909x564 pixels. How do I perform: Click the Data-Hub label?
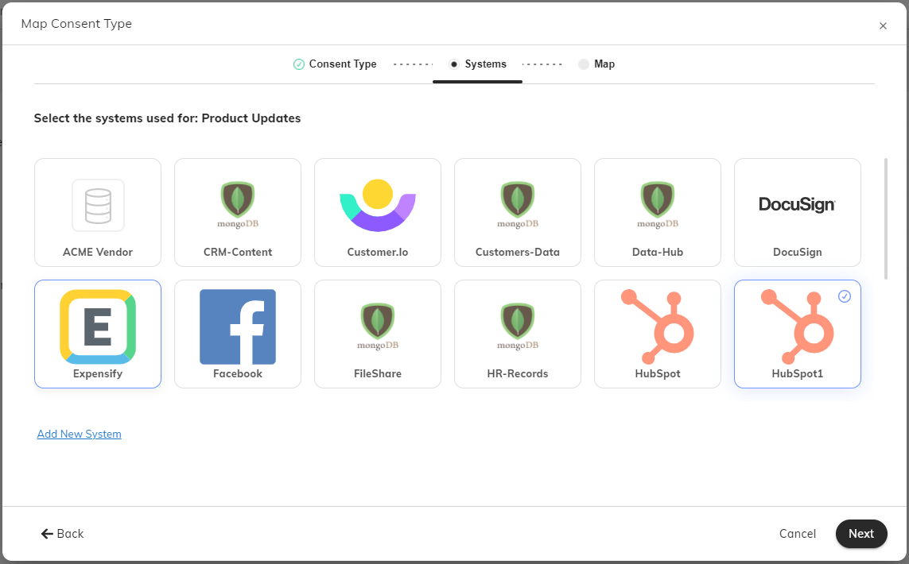tap(658, 252)
